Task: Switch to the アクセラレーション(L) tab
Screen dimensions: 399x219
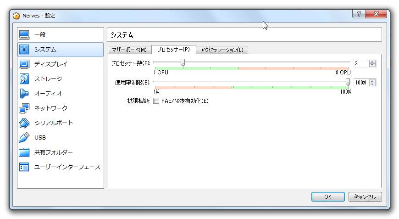Action: point(222,50)
